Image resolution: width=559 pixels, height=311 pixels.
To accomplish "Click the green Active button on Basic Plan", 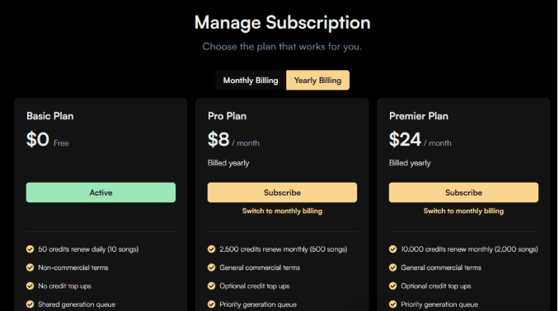I will (x=101, y=193).
